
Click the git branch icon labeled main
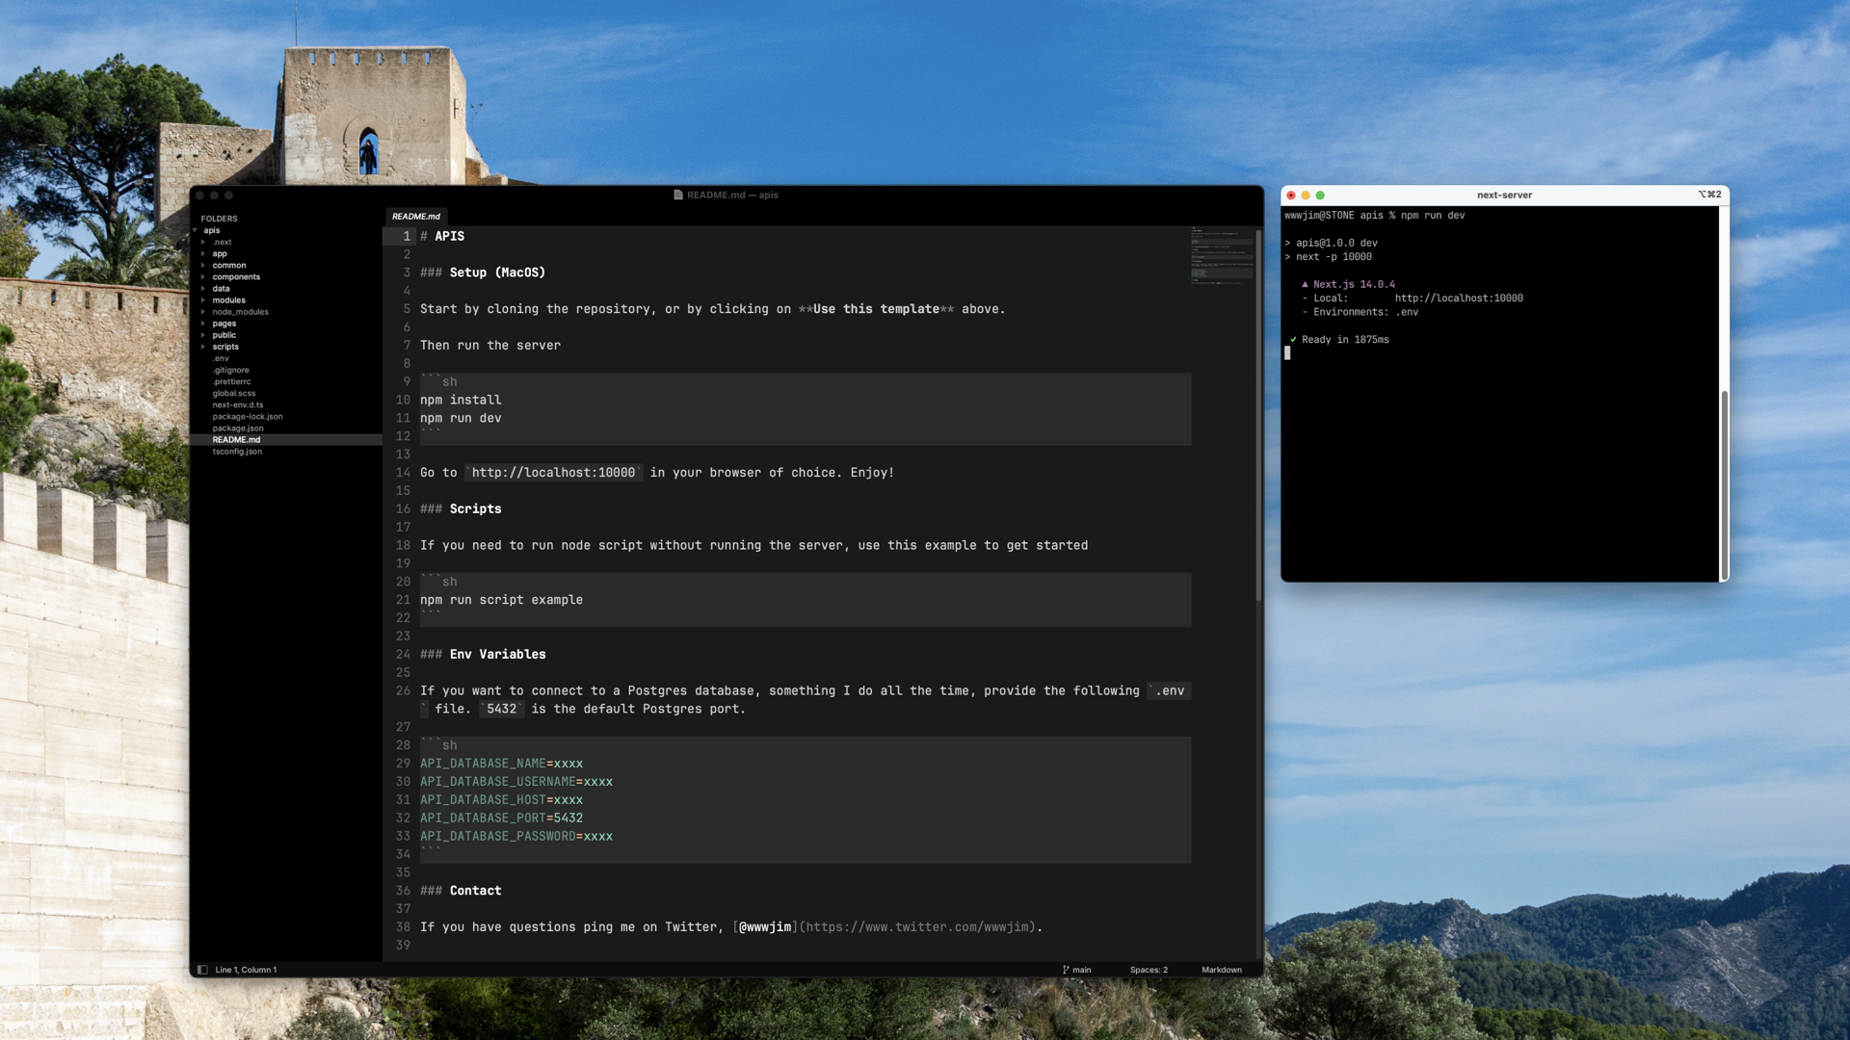tap(1066, 970)
